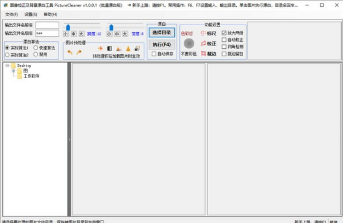Open the 设置(S) menu
Viewport: 343px width, 223px height.
pos(31,14)
